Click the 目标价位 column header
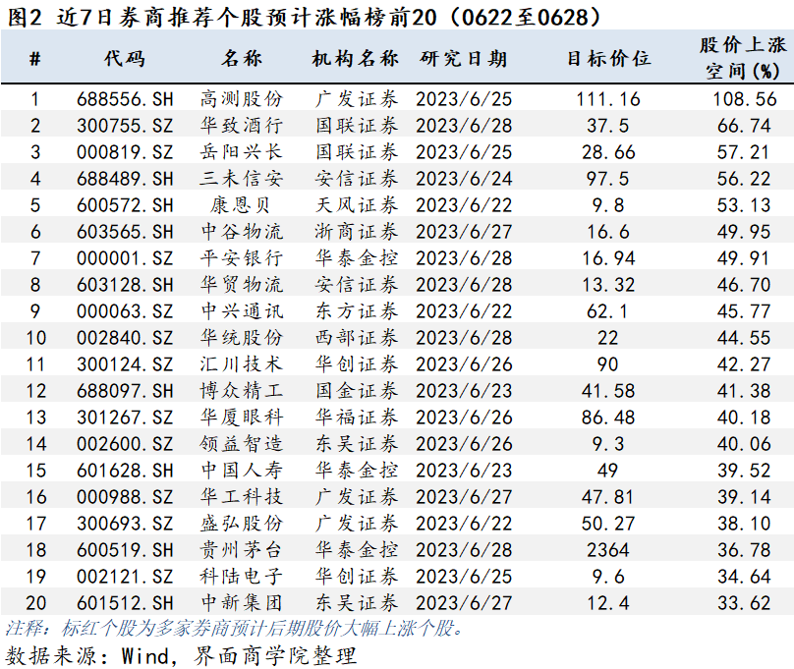The height and width of the screenshot is (669, 794). tap(607, 59)
